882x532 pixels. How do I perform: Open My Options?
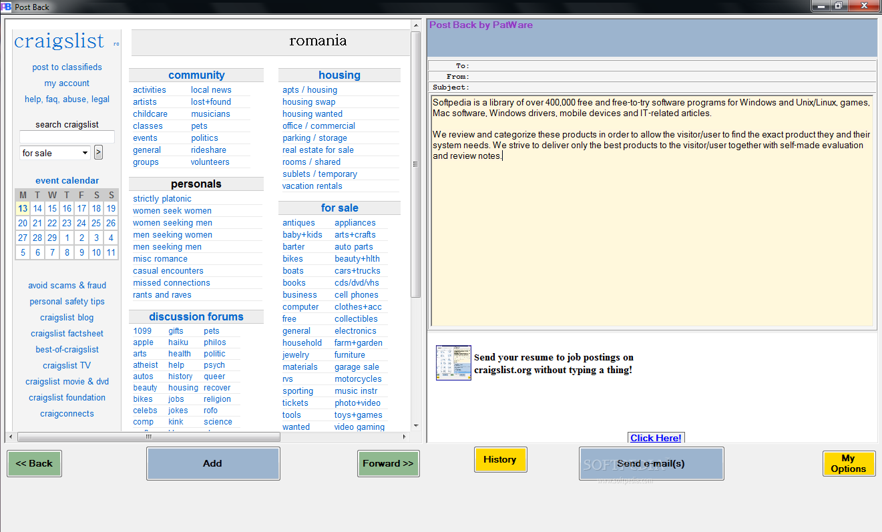click(849, 463)
